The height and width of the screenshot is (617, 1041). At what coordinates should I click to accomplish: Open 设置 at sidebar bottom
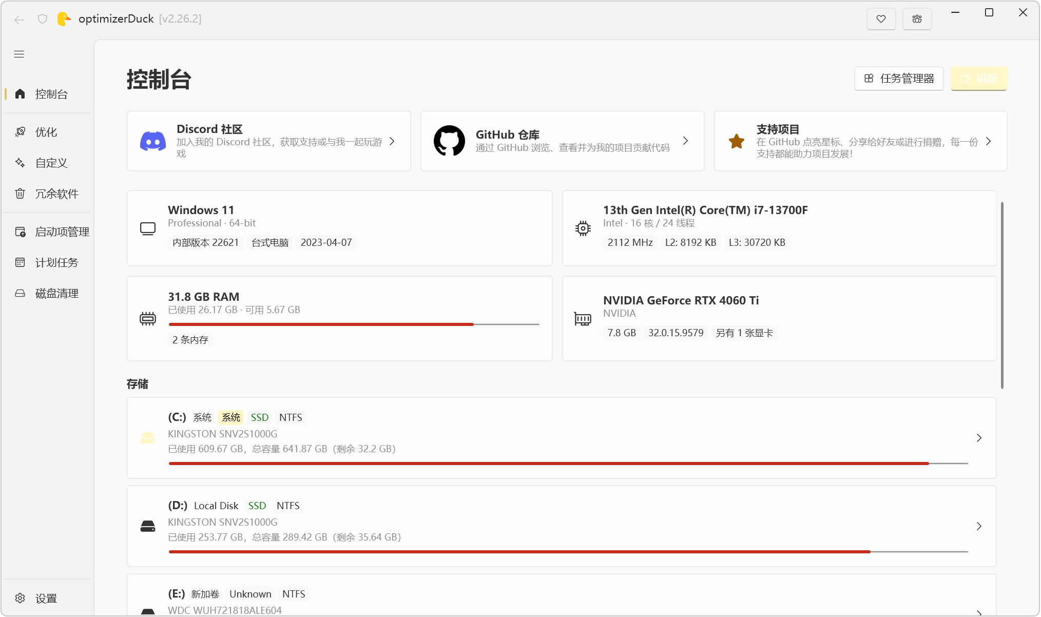tap(47, 598)
